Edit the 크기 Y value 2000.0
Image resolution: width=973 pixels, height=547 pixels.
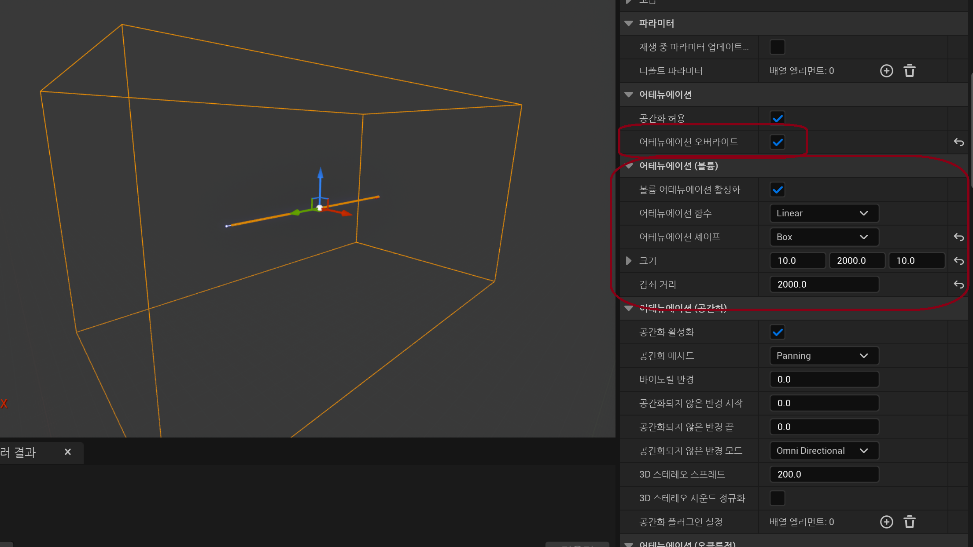pos(857,261)
